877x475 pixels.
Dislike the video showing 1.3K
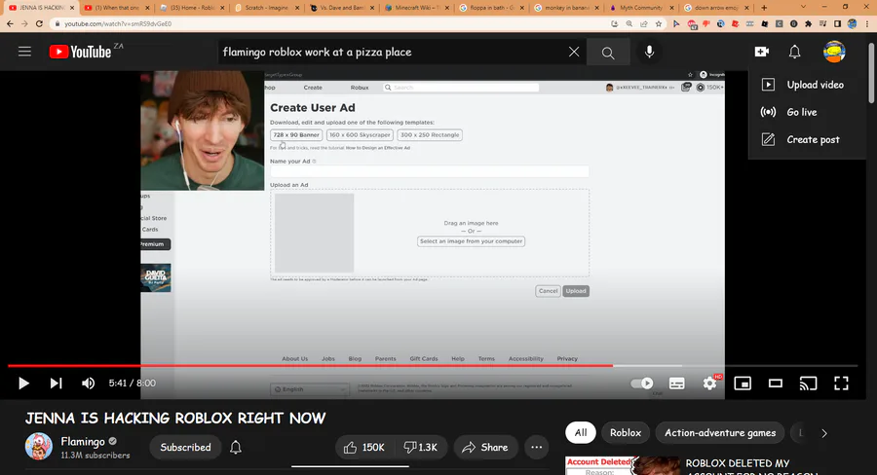tap(421, 447)
